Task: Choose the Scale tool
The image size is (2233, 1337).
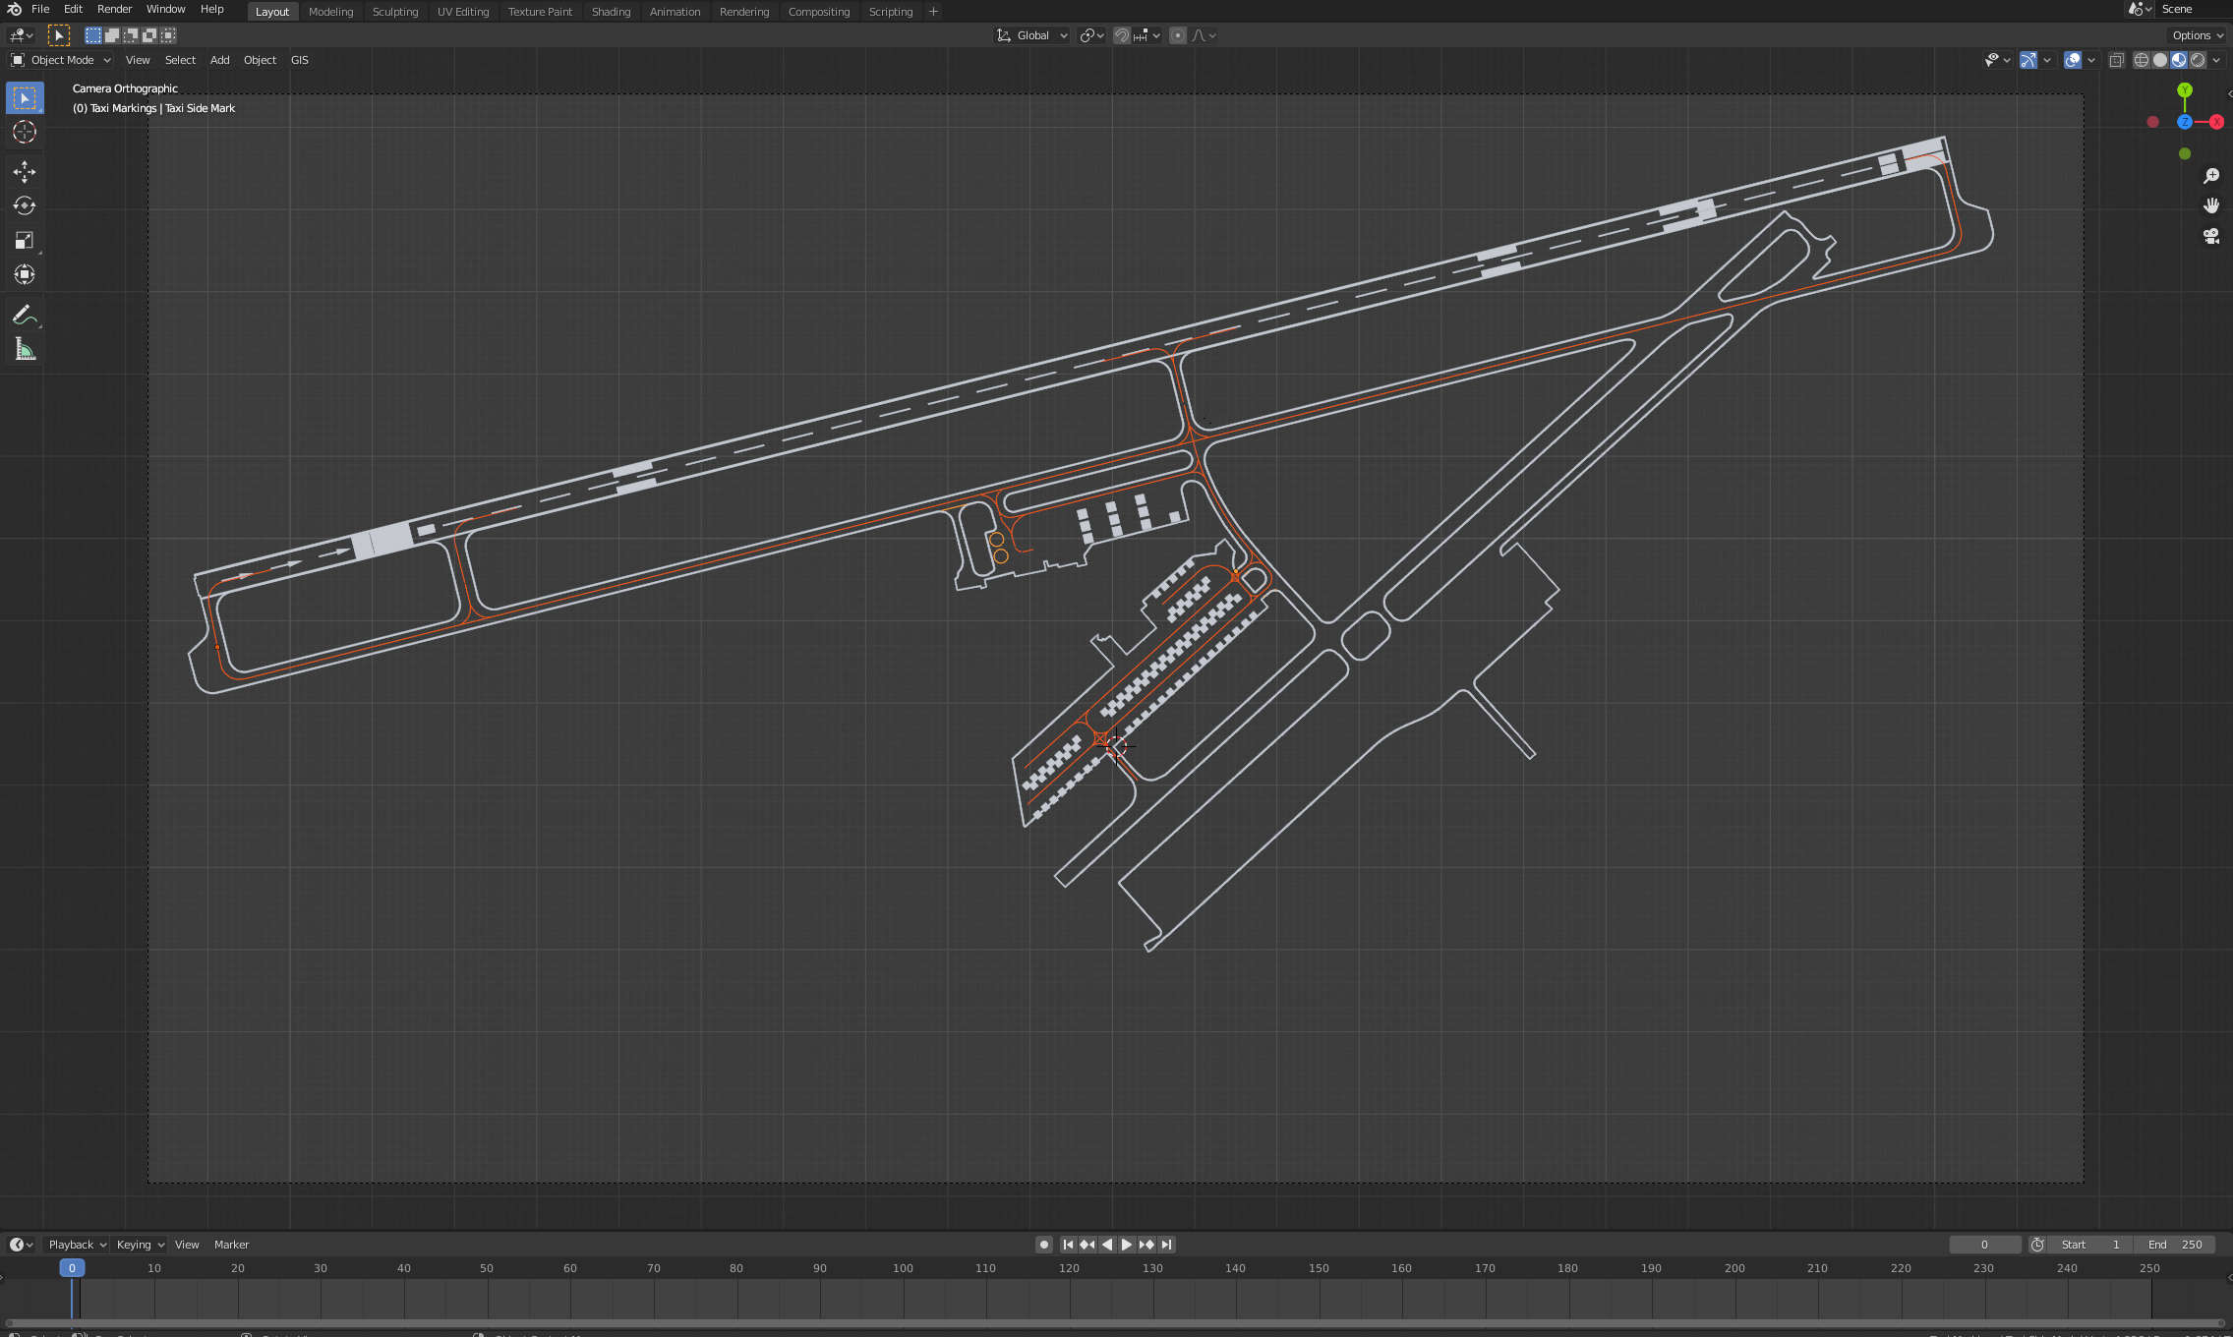Action: coord(25,241)
